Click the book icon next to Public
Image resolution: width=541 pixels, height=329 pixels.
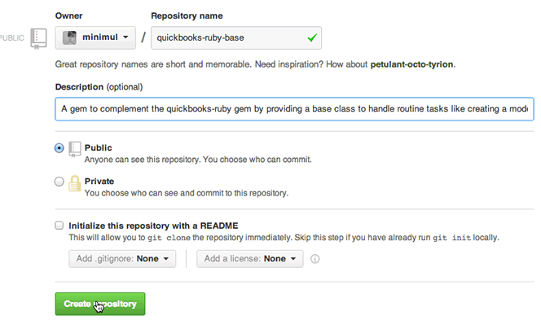pyautogui.click(x=74, y=149)
